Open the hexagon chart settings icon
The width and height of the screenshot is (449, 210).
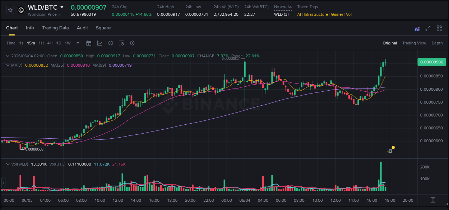[132, 43]
